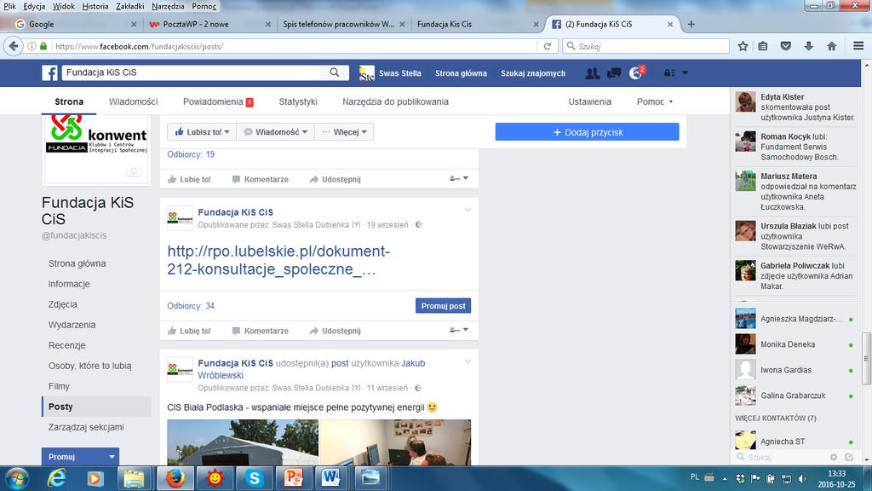Open Skype from taskbar
Viewport: 872px width, 491px height.
tap(254, 479)
